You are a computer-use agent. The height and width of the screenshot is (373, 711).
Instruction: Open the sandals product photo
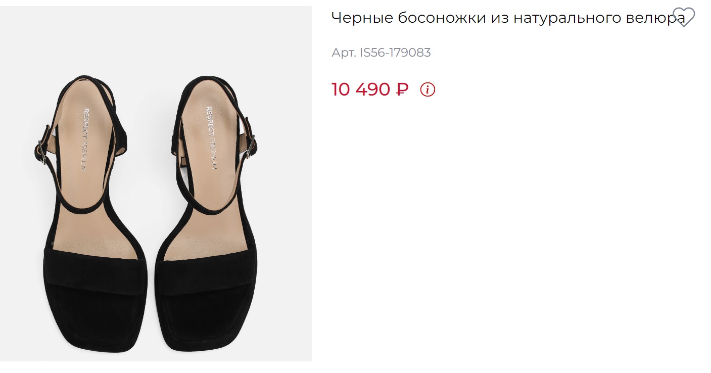pyautogui.click(x=156, y=183)
